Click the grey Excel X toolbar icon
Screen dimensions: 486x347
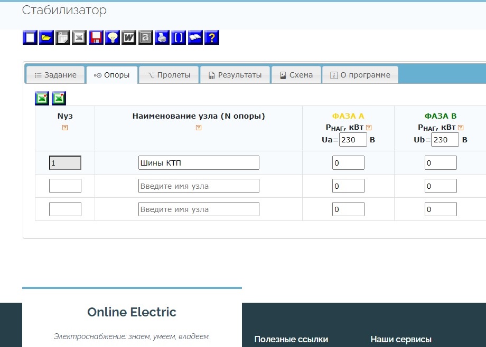[79, 37]
